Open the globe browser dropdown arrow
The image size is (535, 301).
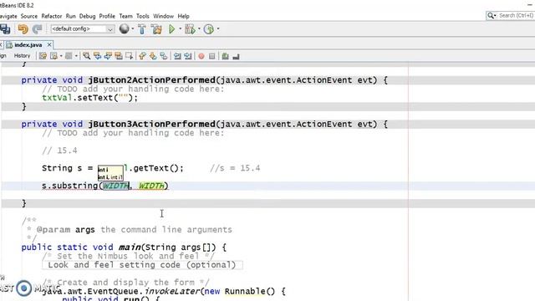(x=133, y=29)
